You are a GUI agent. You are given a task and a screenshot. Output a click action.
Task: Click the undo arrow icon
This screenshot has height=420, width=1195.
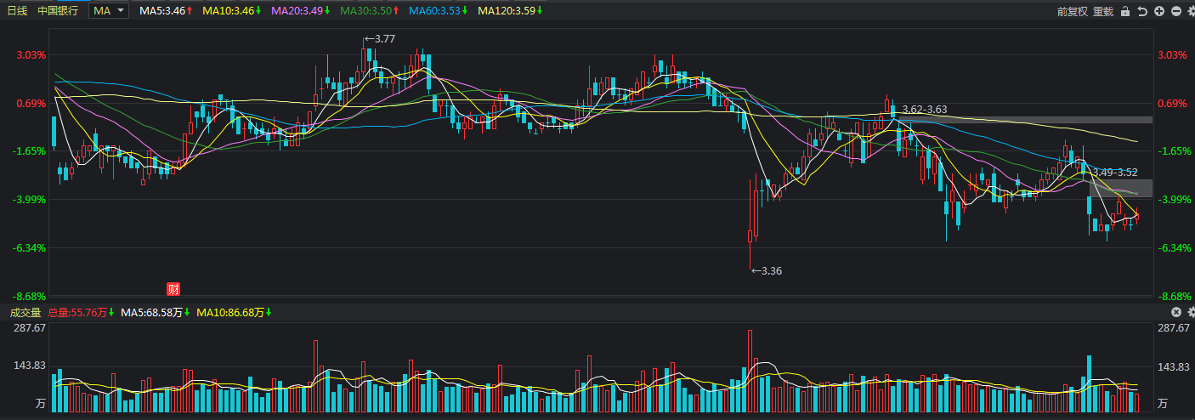point(1142,11)
